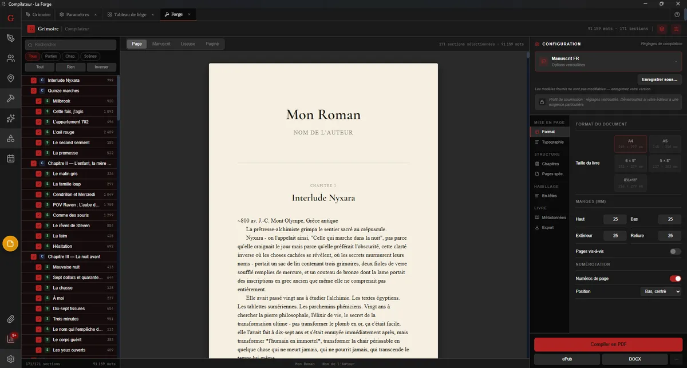The image size is (687, 368).
Task: Click Compiler en PDF button
Action: click(609, 345)
